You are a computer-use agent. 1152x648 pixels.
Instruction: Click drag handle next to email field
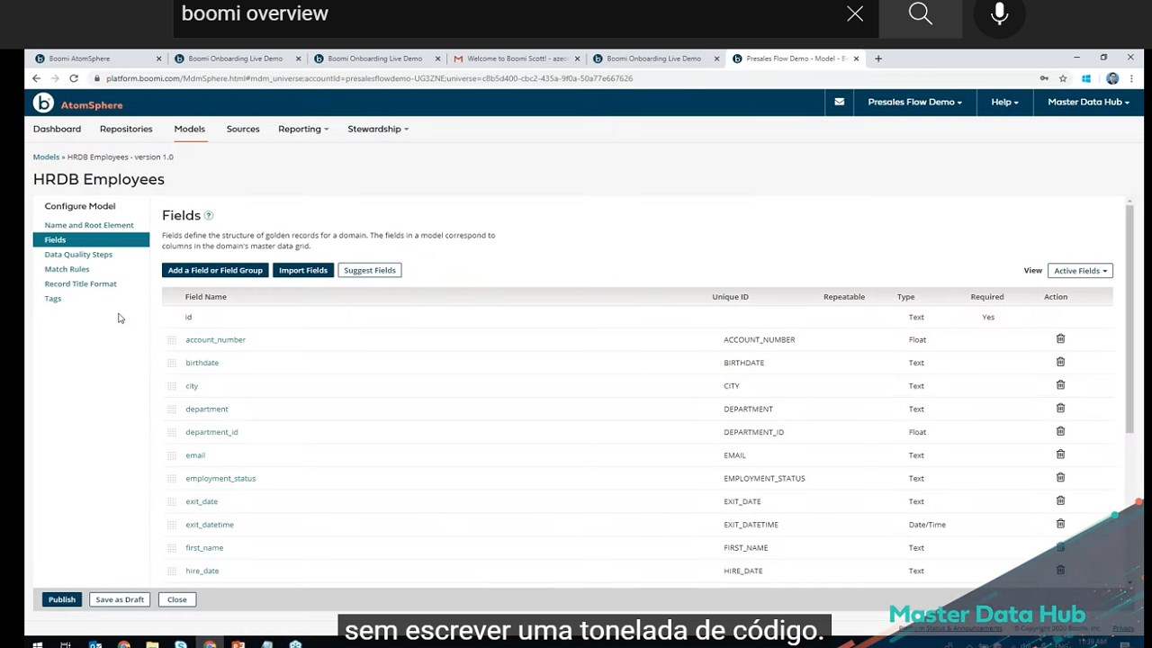tap(172, 455)
